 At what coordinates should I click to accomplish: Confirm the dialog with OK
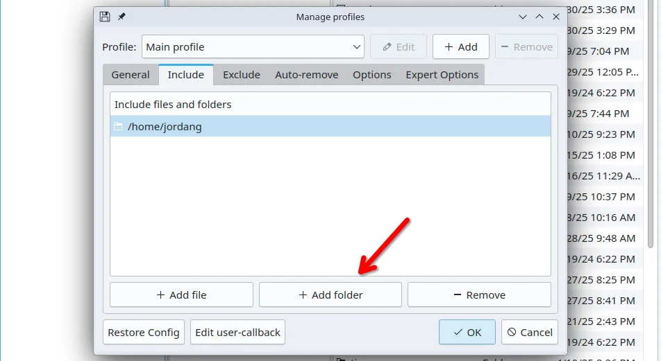pos(467,333)
